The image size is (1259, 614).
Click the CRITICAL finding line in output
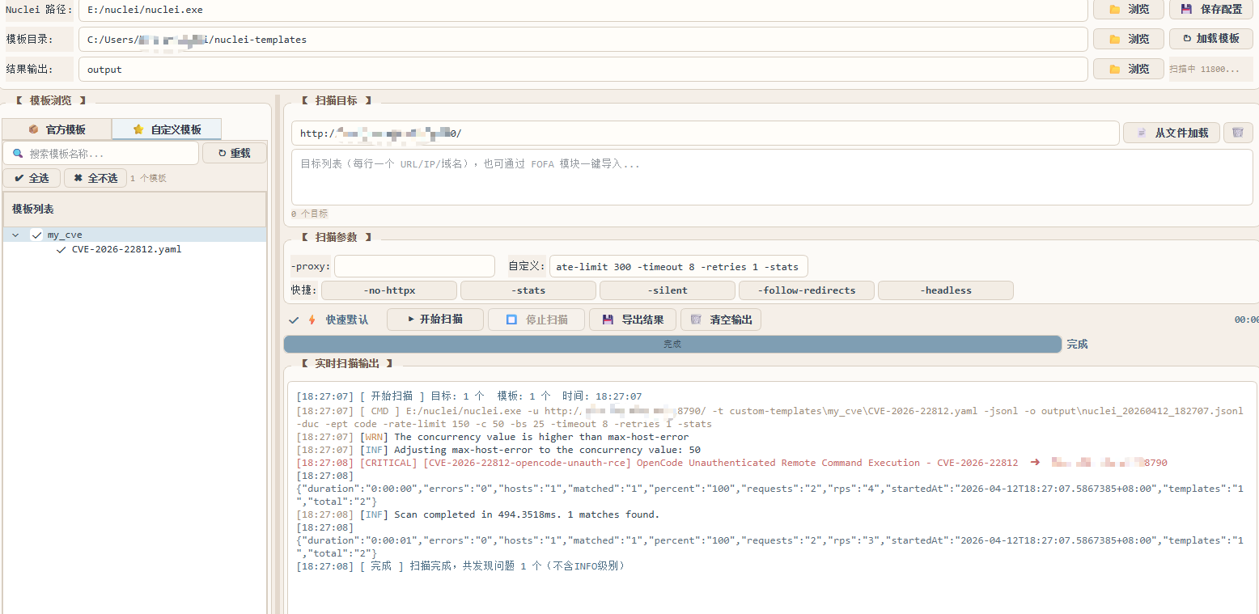[731, 463]
